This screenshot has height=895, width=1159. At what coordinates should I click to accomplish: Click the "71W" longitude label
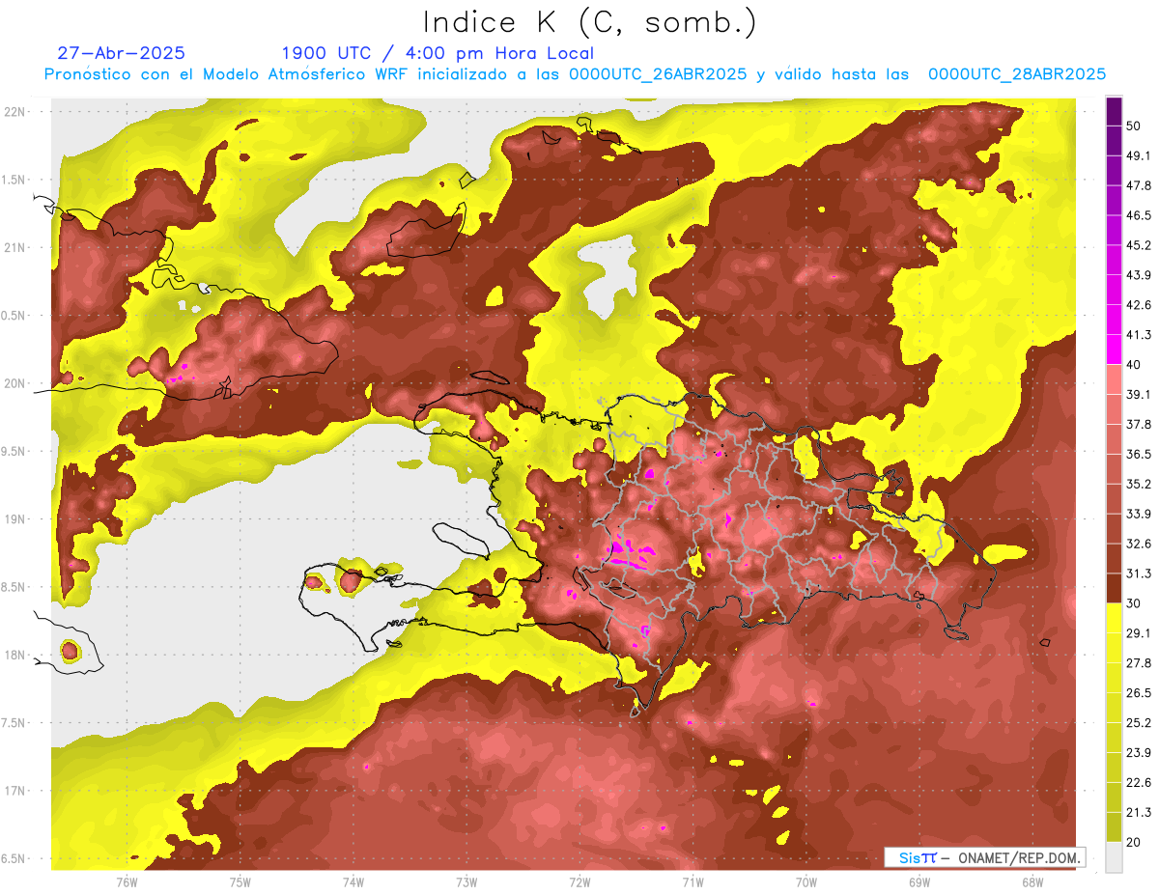[x=693, y=882]
